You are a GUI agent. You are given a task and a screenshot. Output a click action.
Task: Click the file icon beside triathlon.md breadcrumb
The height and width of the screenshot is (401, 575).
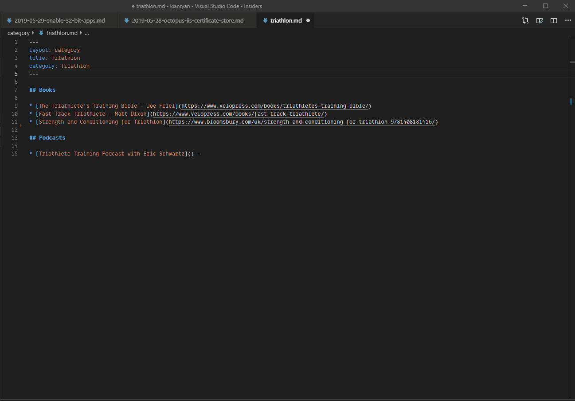pyautogui.click(x=41, y=33)
